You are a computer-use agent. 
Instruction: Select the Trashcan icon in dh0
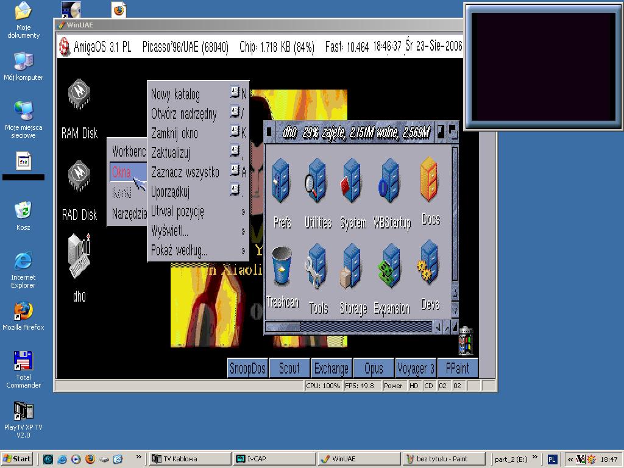pos(282,266)
